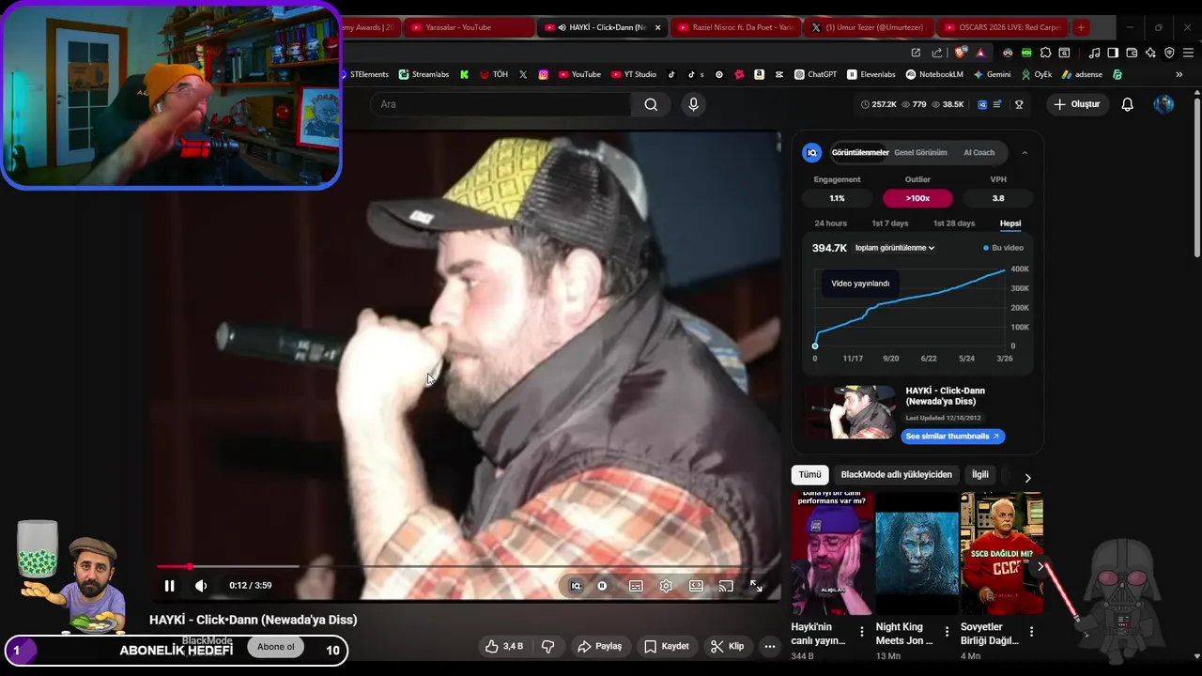Open options for Night King Meets Jon video
This screenshot has height=676, width=1202.
click(947, 632)
